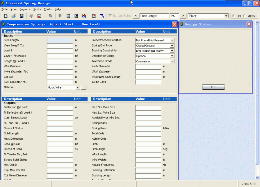Viewport: 260px width, 187px height.
Task: Click the database export toolbar icon
Action: click(x=84, y=16)
